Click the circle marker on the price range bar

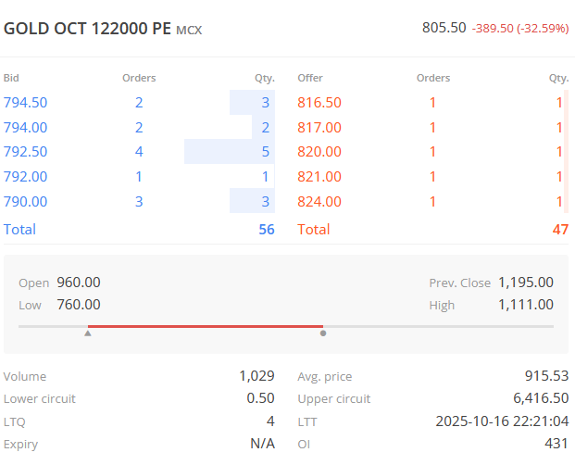click(323, 333)
